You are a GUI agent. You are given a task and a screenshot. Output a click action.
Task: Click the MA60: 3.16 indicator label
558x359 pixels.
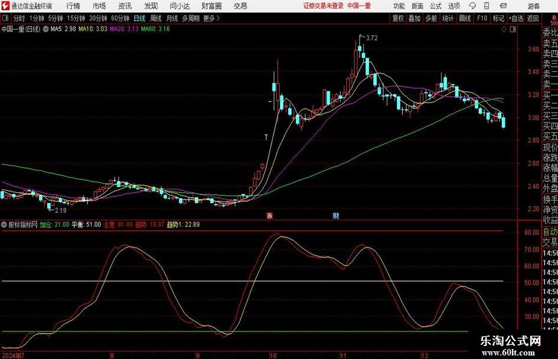pyautogui.click(x=155, y=29)
